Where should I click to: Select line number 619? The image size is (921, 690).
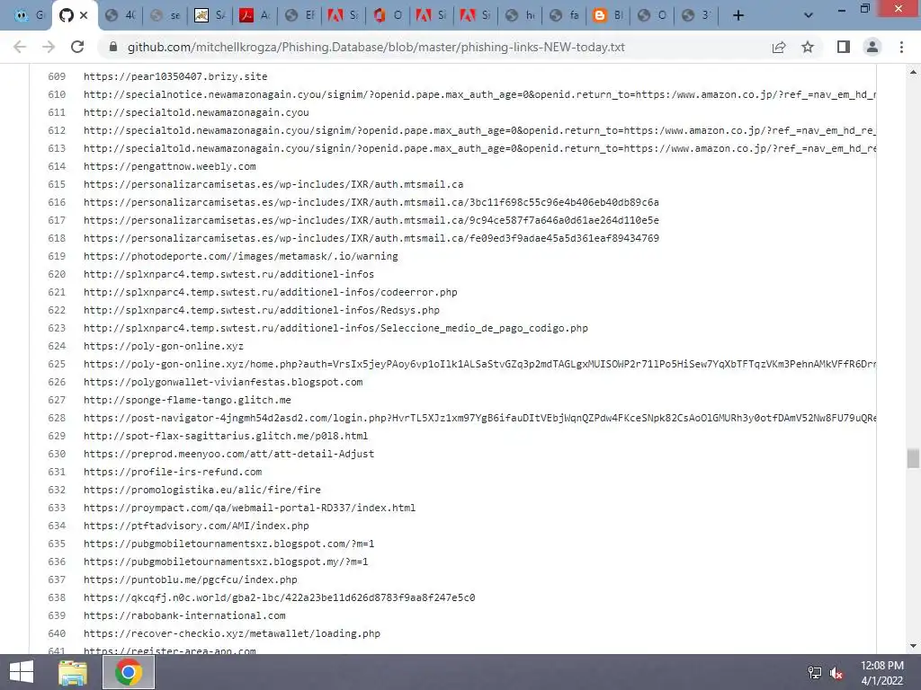(x=57, y=256)
